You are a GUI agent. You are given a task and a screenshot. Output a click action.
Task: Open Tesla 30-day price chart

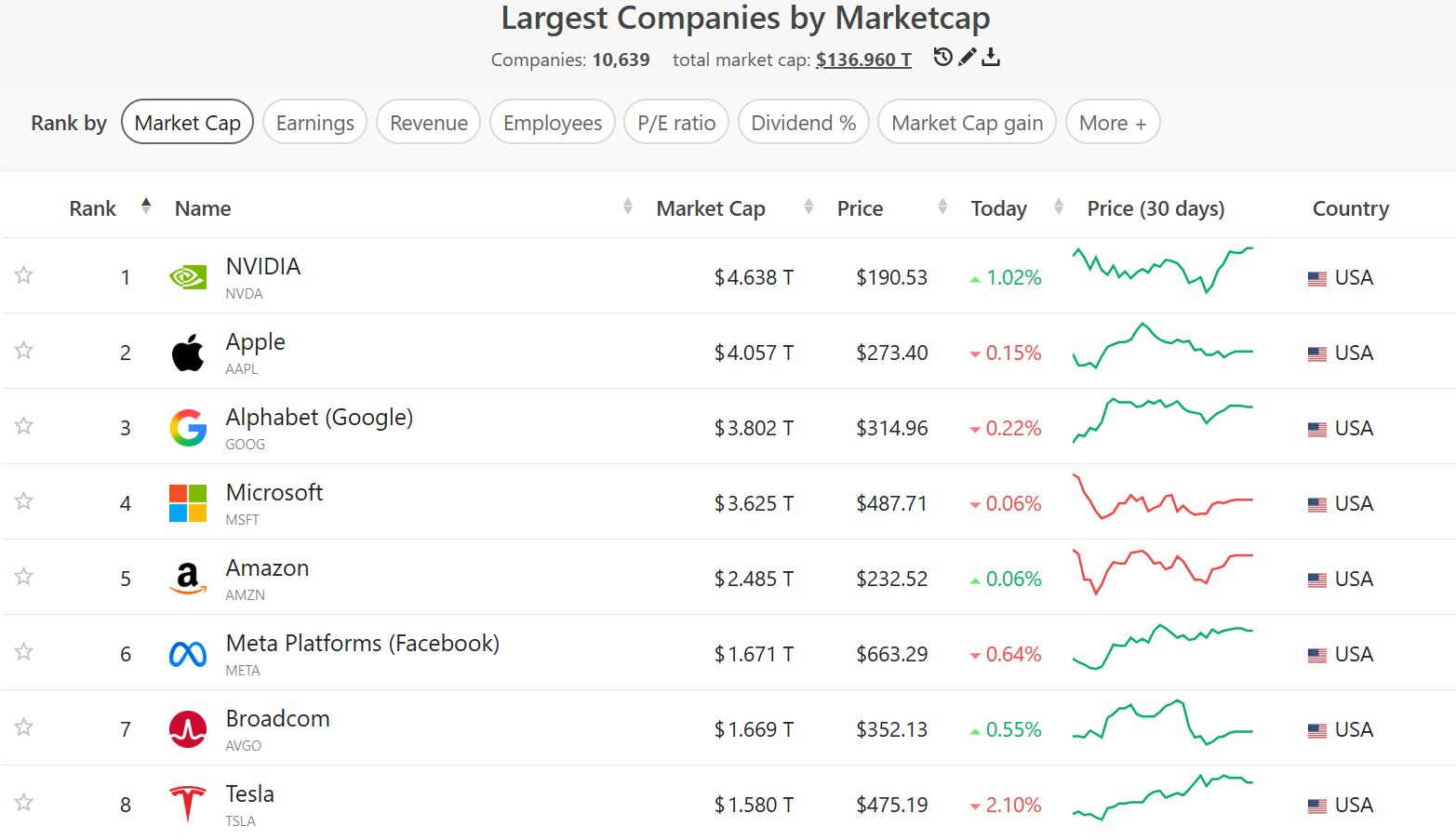pyautogui.click(x=1162, y=798)
